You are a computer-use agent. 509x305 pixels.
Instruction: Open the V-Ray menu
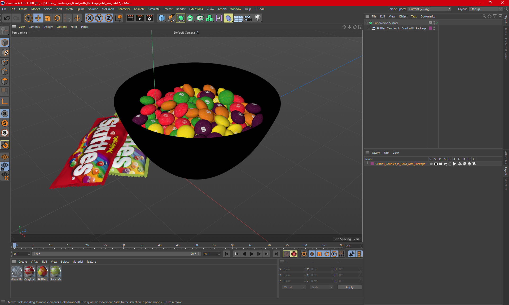[210, 9]
